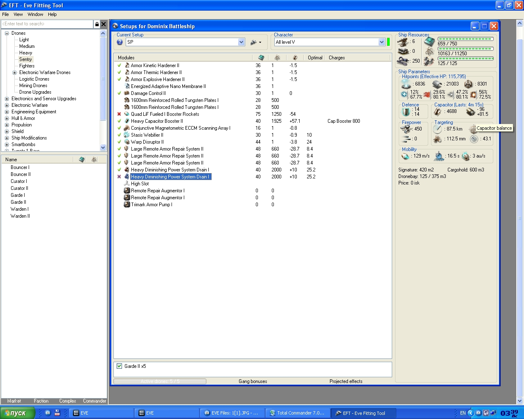The width and height of the screenshot is (524, 419).
Task: Expand the Ship Modifications node
Action: tap(7, 138)
